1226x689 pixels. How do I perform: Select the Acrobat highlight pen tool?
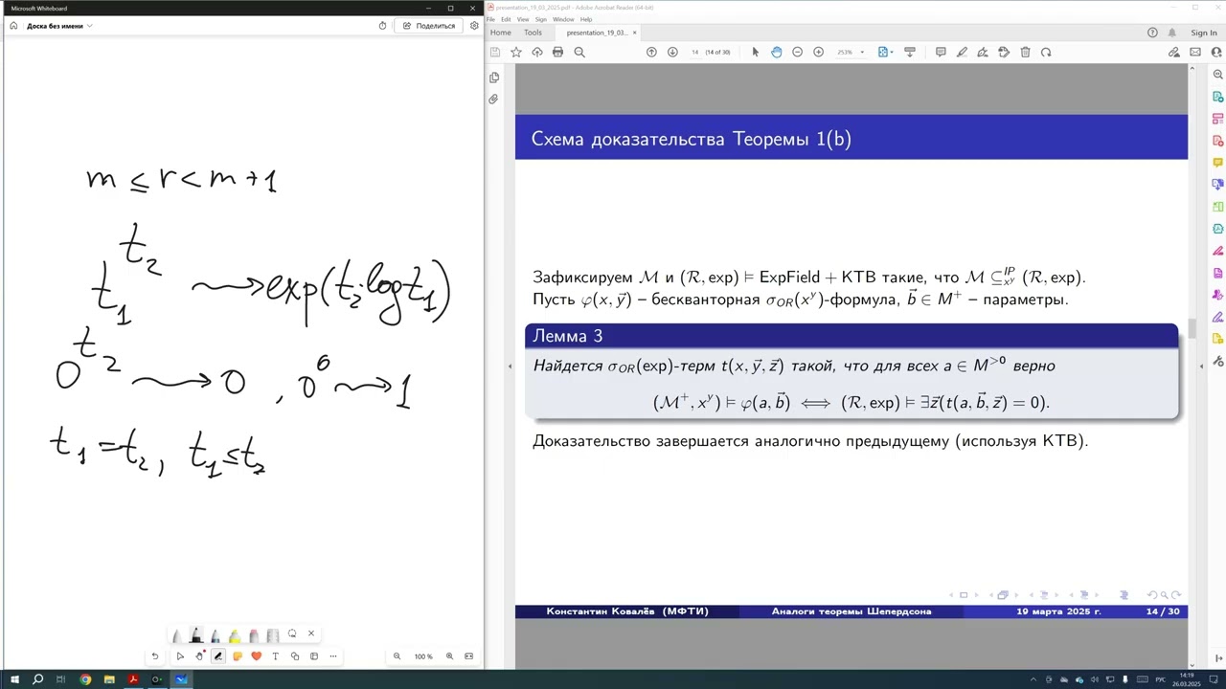[x=962, y=52]
